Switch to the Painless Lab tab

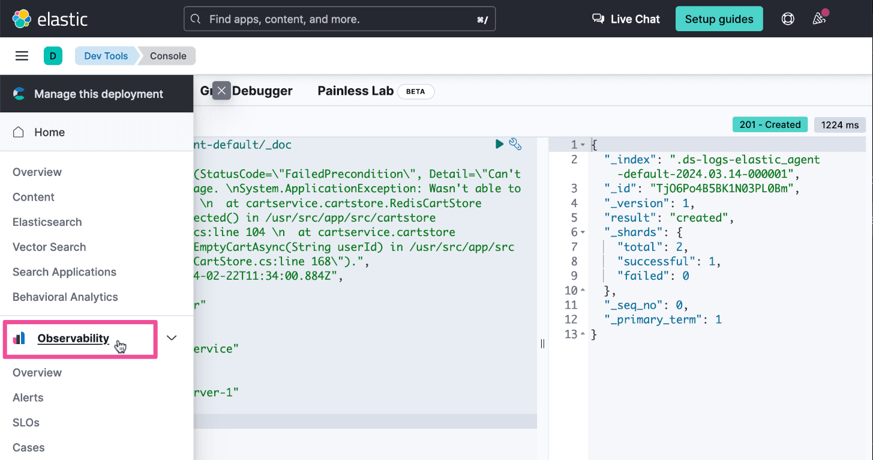coord(355,91)
